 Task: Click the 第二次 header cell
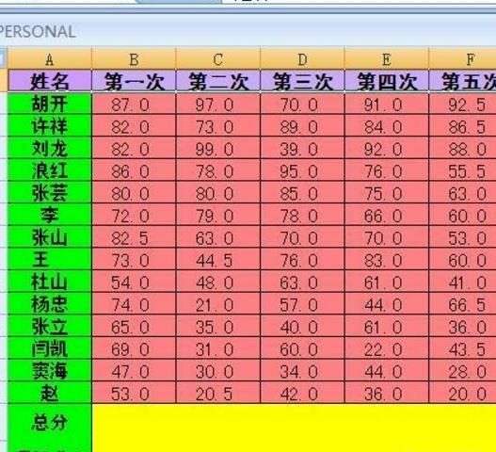218,81
